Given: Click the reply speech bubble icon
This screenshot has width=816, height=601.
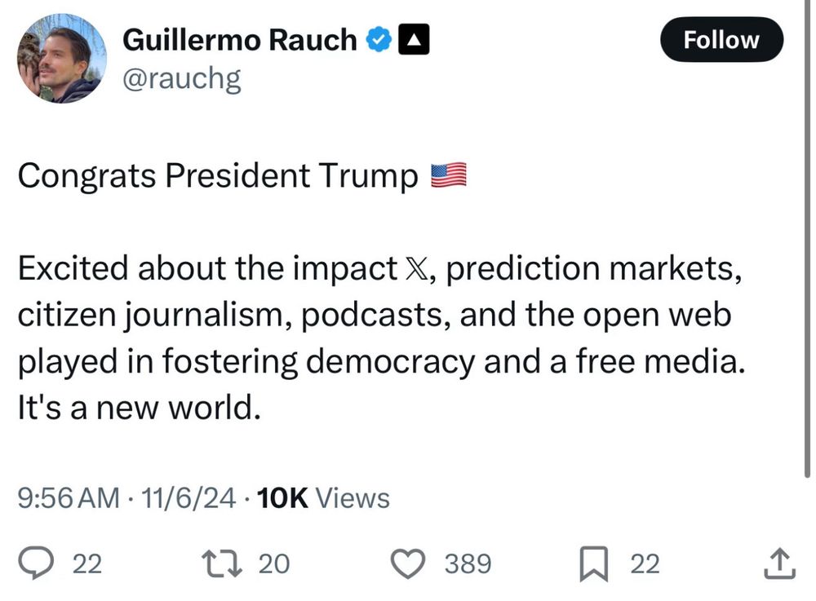Looking at the screenshot, I should (38, 563).
